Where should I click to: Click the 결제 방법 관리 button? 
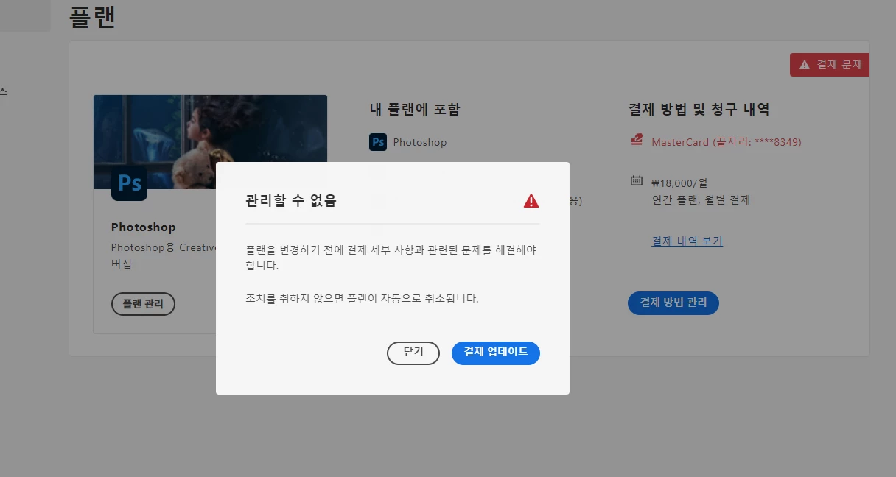[x=673, y=303]
